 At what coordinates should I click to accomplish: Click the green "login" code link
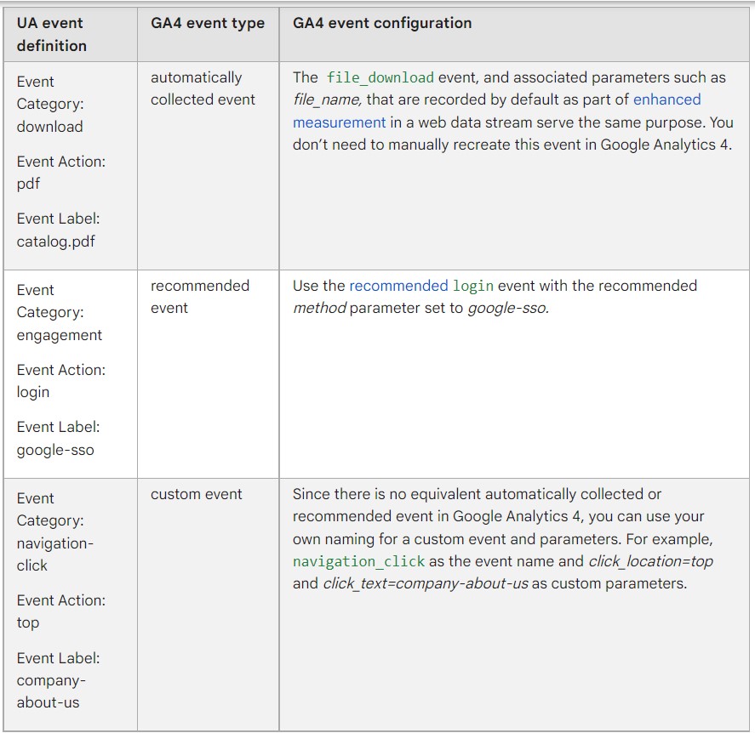pos(473,286)
